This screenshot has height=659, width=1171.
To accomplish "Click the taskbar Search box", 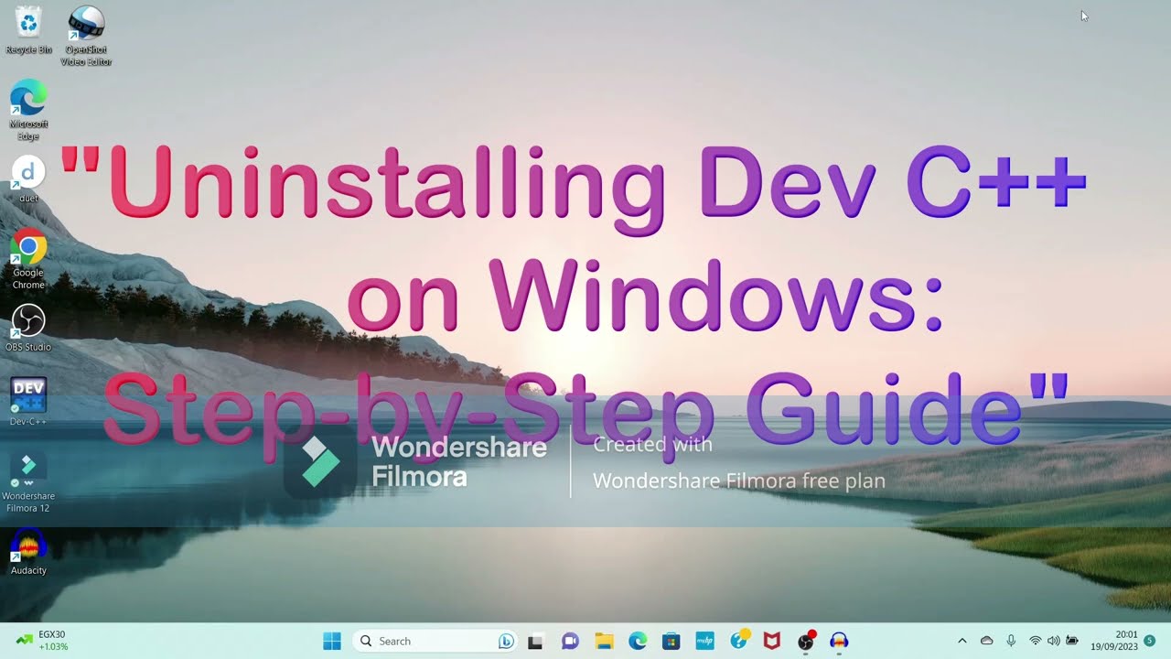I will coord(435,641).
